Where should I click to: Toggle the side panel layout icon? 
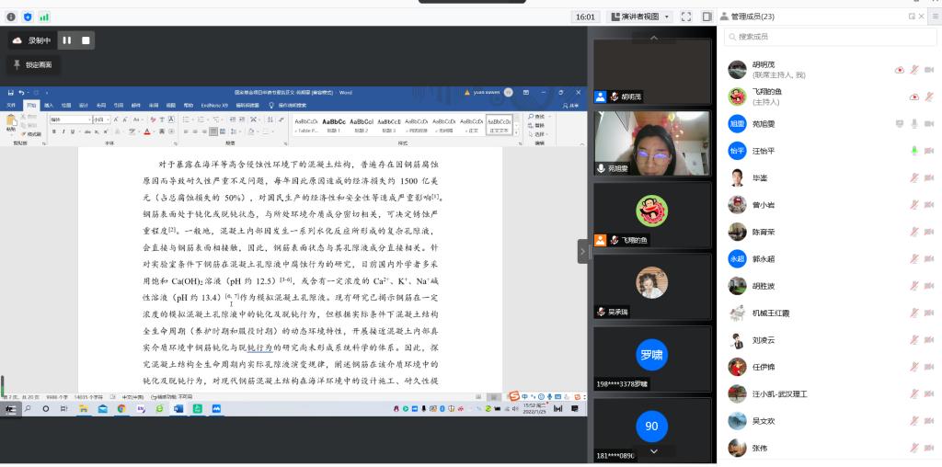click(x=706, y=17)
